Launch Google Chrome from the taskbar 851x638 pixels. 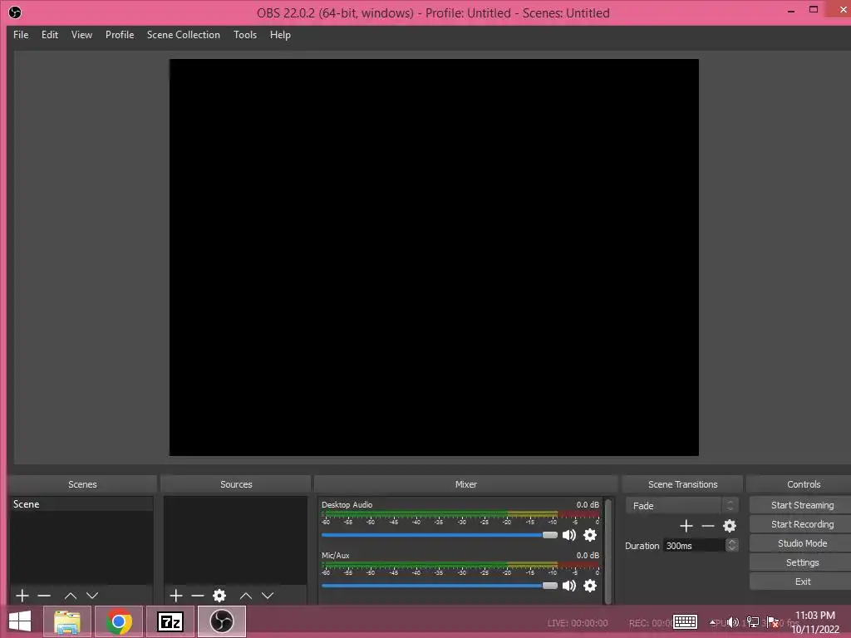[119, 621]
